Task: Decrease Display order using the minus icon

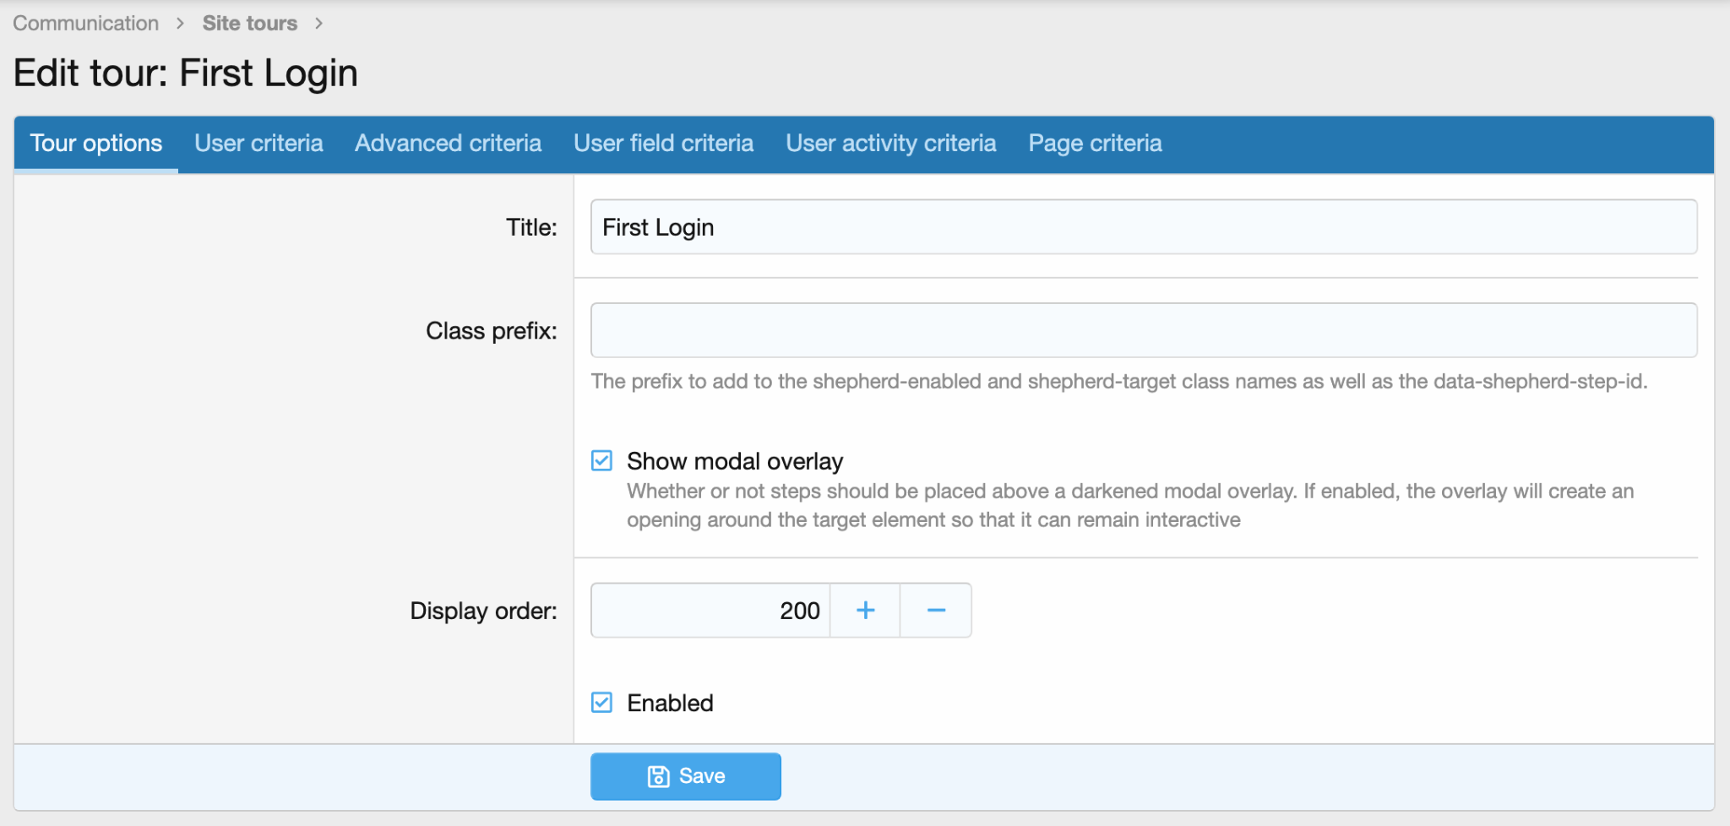Action: 935,610
